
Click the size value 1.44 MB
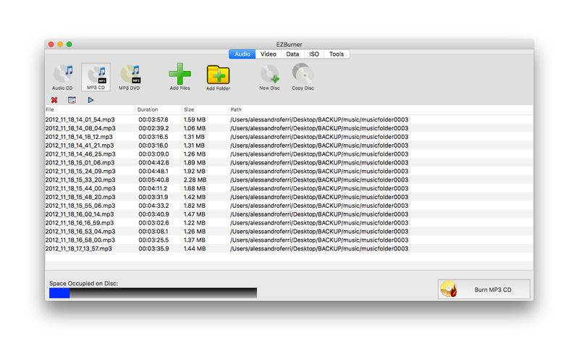pyautogui.click(x=195, y=249)
